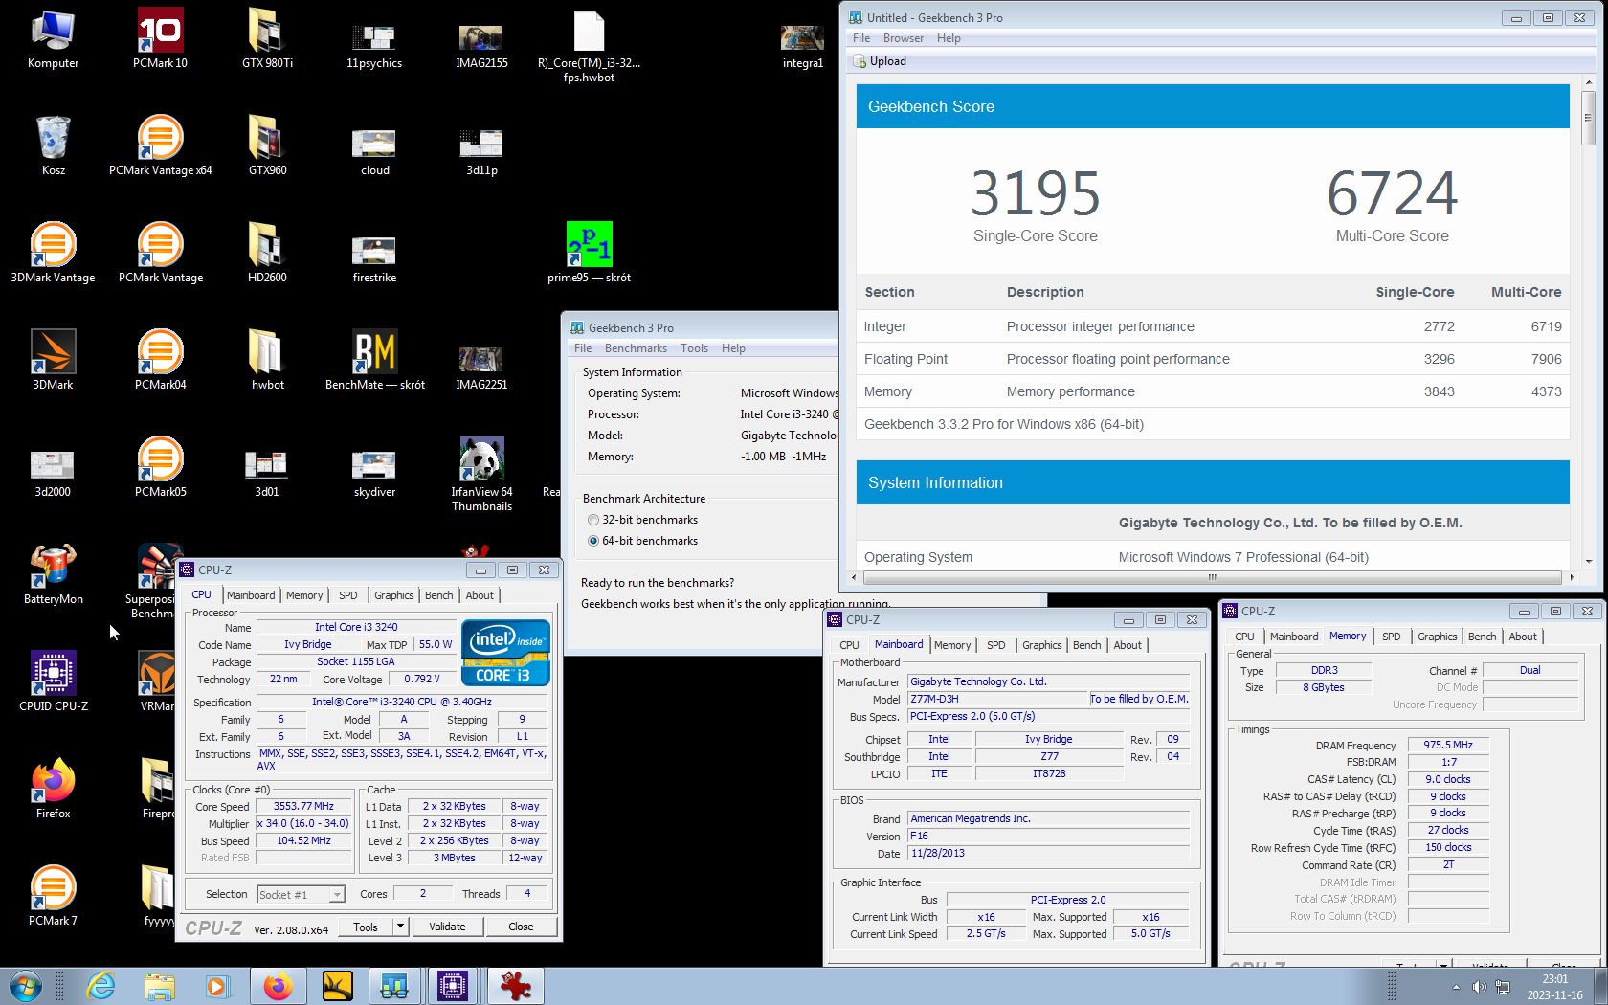Image resolution: width=1608 pixels, height=1005 pixels.
Task: Switch to Mainboard tab in front CPU-Z
Action: (251, 595)
